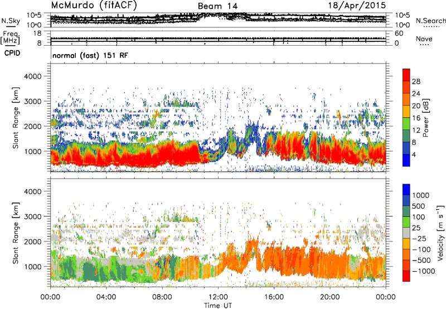
Task: Click '4000' tick in power panel
Action: tap(33, 76)
